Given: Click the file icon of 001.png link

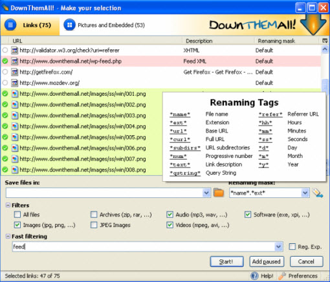Looking at the screenshot, I should [x=14, y=94].
